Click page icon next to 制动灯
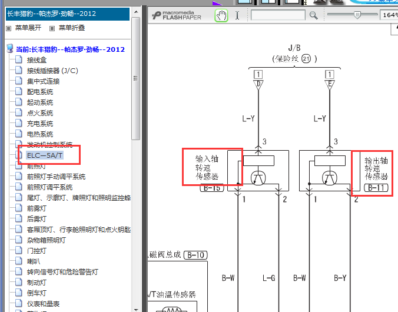The height and width of the screenshot is (312, 398). coord(18,282)
